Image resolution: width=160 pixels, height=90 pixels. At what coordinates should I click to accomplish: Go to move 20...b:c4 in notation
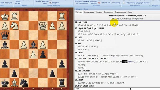79,80
